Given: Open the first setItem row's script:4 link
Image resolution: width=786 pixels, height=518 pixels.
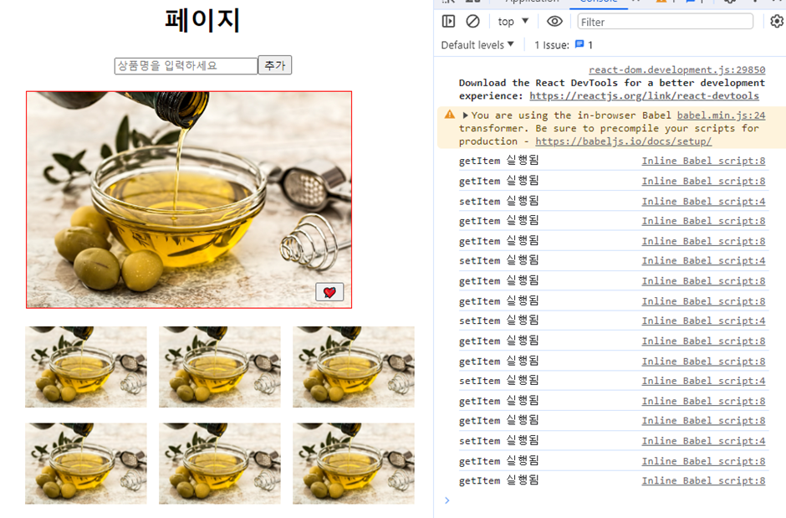Looking at the screenshot, I should [x=703, y=201].
